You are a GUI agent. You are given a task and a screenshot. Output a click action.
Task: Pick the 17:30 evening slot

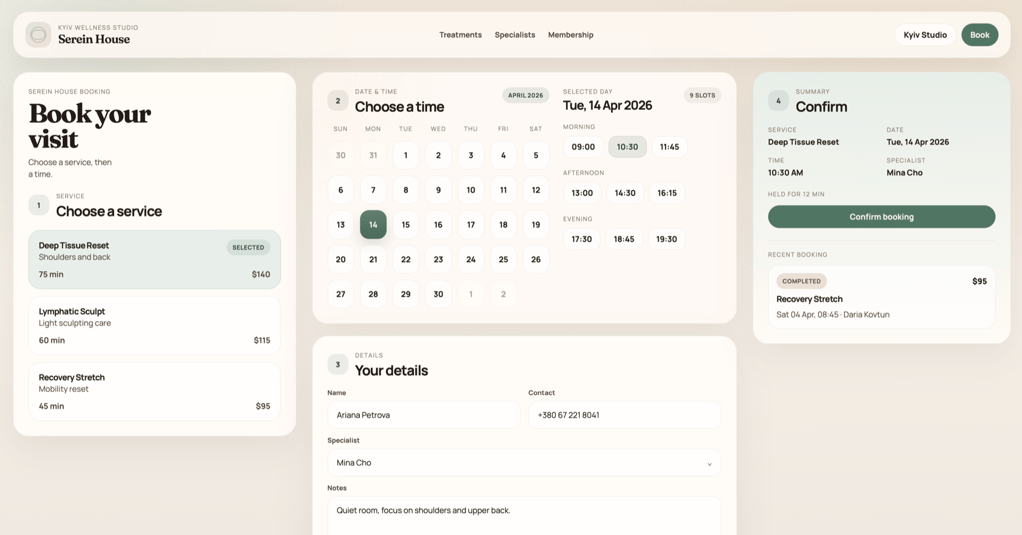click(x=581, y=239)
